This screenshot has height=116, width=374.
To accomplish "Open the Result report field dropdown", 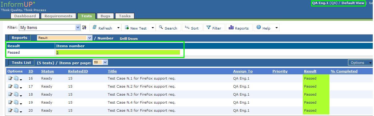I will (64, 38).
